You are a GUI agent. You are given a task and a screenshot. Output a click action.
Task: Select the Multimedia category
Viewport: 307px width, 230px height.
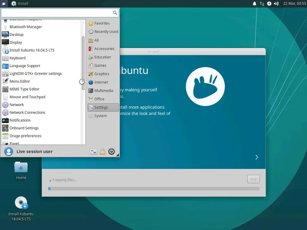pyautogui.click(x=103, y=91)
